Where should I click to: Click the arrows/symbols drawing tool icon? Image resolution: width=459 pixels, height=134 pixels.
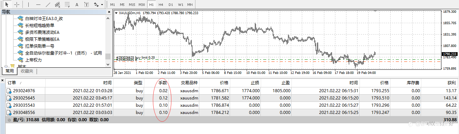point(96,4)
